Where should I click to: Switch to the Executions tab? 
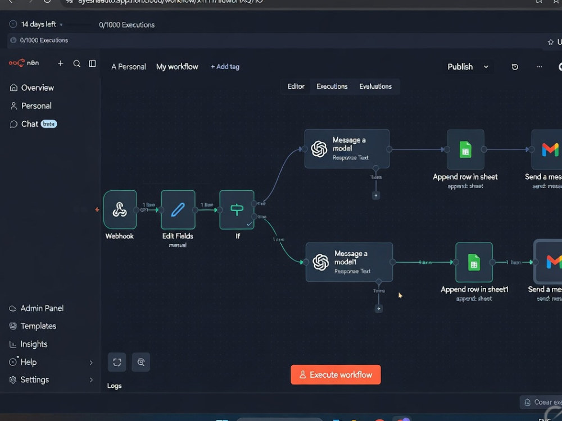tap(332, 86)
